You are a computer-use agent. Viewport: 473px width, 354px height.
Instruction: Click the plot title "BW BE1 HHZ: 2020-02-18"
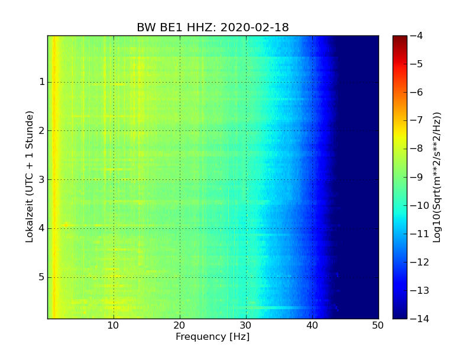coord(213,27)
